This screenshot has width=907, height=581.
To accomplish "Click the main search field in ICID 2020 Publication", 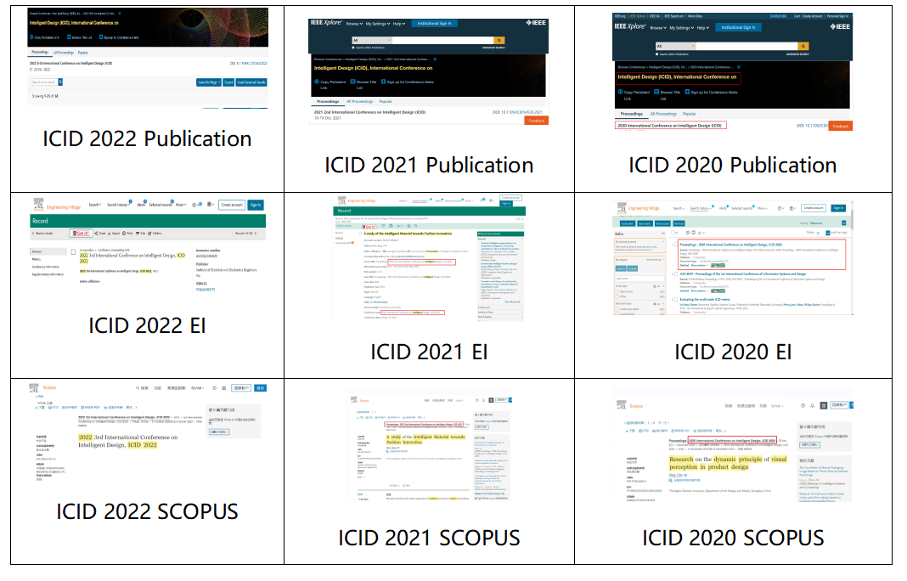I will tap(746, 47).
